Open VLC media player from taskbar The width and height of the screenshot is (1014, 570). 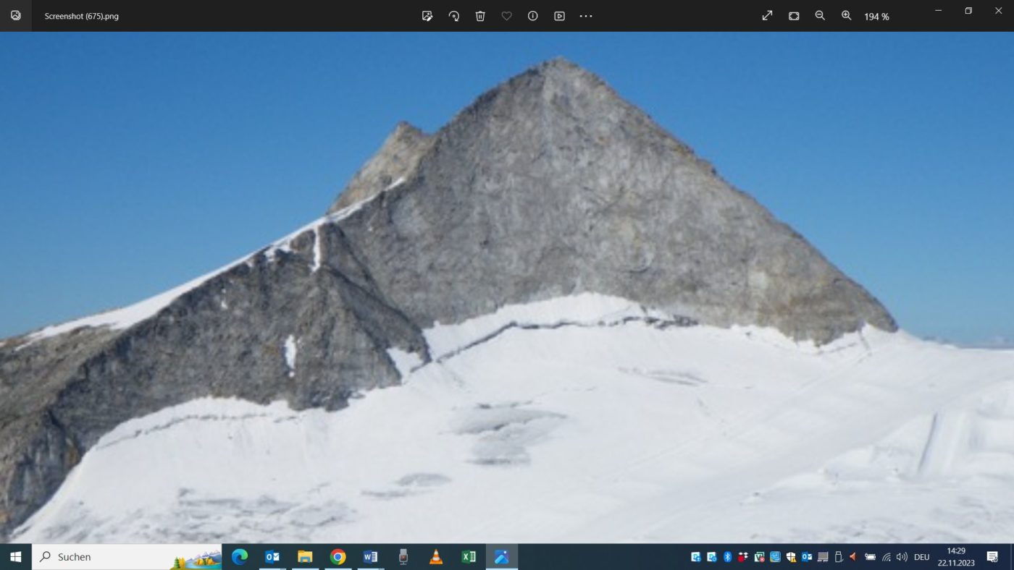pos(436,557)
